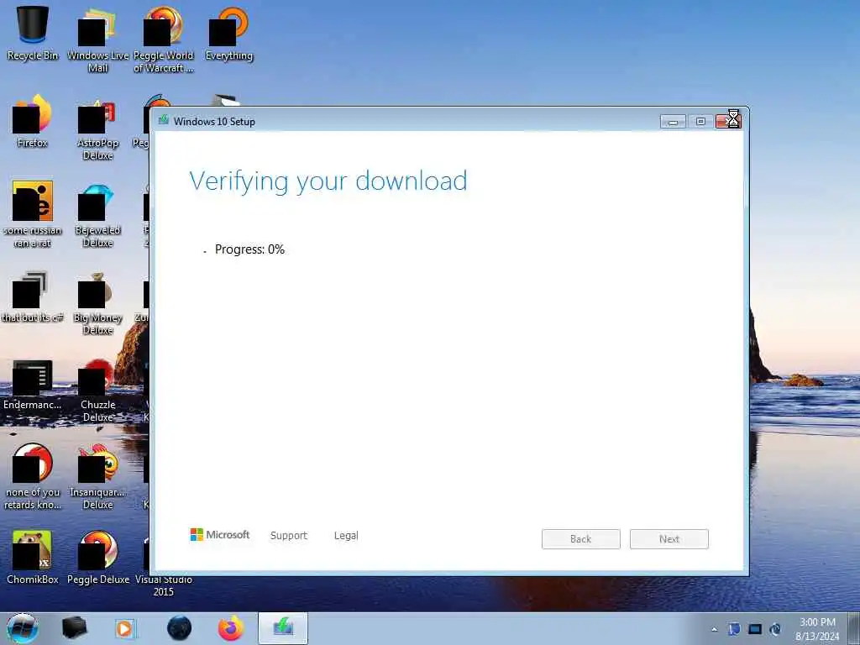Click the Action Center flag tray icon
The height and width of the screenshot is (645, 860).
pyautogui.click(x=734, y=629)
